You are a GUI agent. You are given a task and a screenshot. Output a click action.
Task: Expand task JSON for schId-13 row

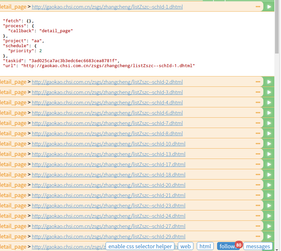[258, 154]
